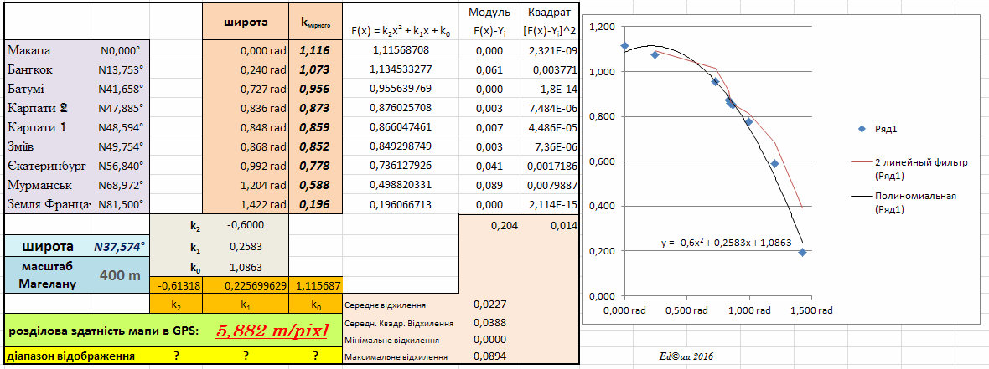Click the red line legend marker for 2 линейный фильтр
This screenshot has width=989, height=369.
tap(861, 162)
